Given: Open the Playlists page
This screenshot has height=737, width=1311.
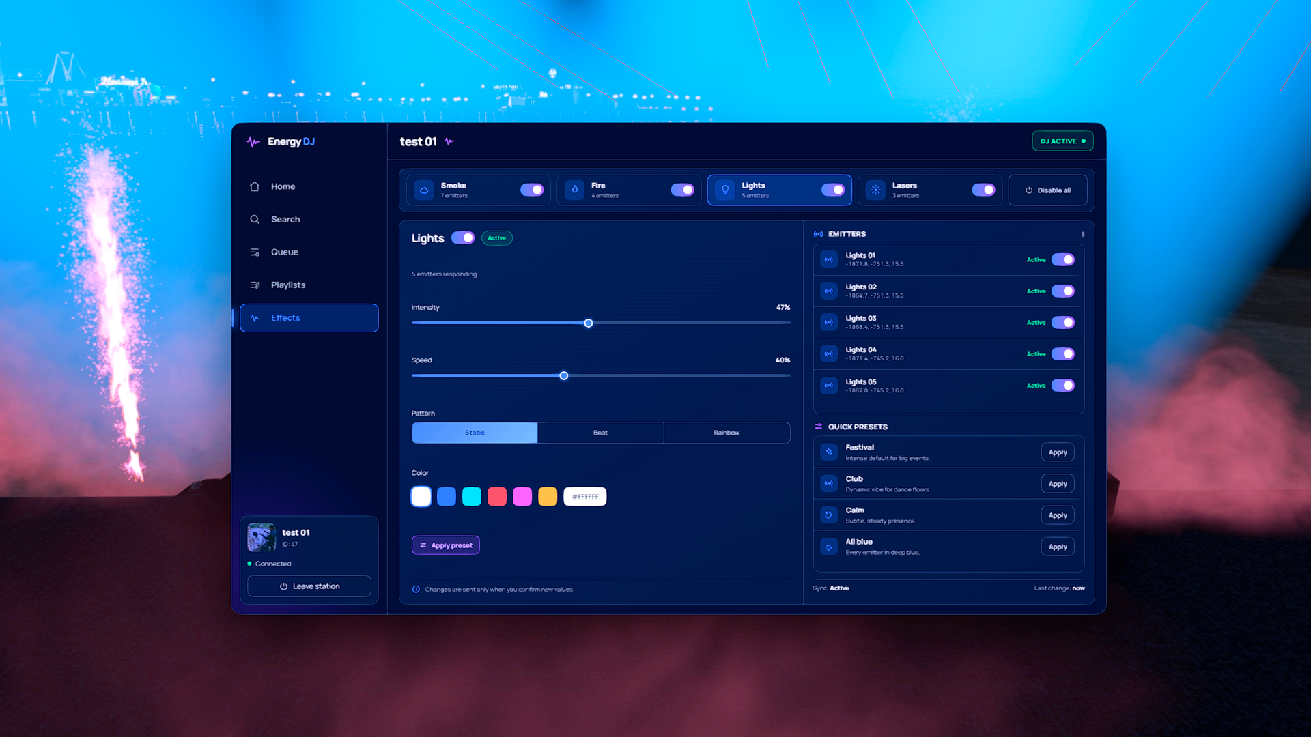Looking at the screenshot, I should 309,285.
